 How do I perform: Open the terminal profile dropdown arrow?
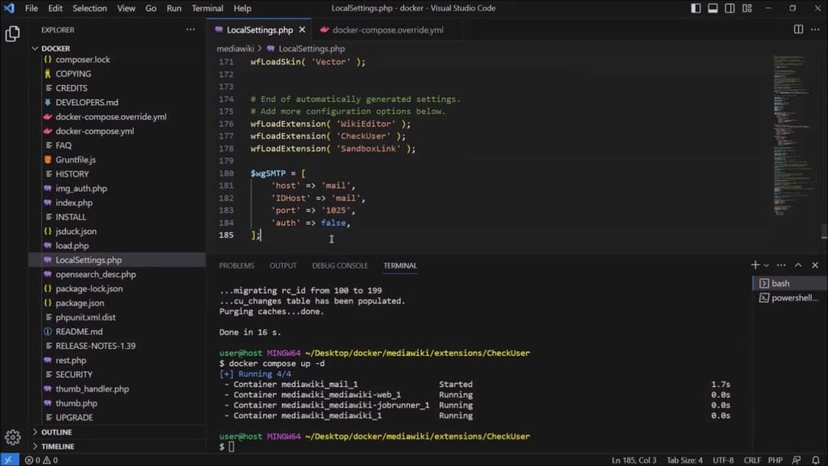(x=765, y=265)
